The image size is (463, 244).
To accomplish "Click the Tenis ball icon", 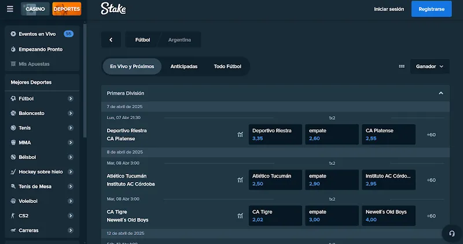I will (x=13, y=128).
